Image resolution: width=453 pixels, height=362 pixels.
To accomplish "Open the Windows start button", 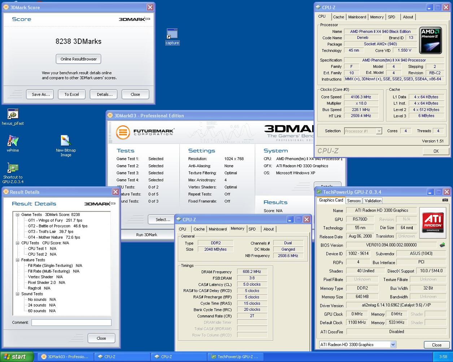I will click(x=17, y=357).
